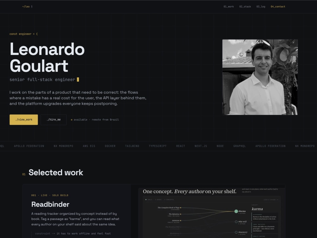Click the ./hire_me button

point(54,120)
